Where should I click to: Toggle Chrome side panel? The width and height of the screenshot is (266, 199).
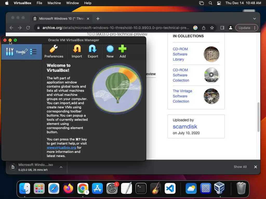(x=222, y=28)
